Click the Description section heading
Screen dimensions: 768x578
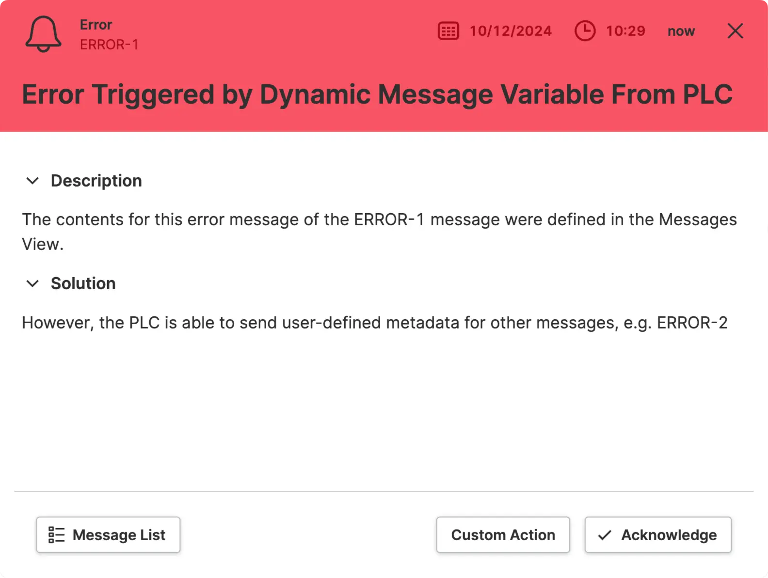[96, 181]
